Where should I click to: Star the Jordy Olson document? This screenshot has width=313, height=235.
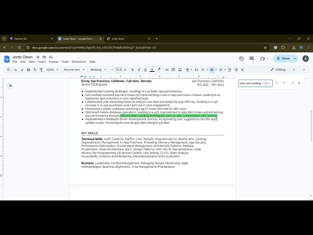click(x=38, y=57)
